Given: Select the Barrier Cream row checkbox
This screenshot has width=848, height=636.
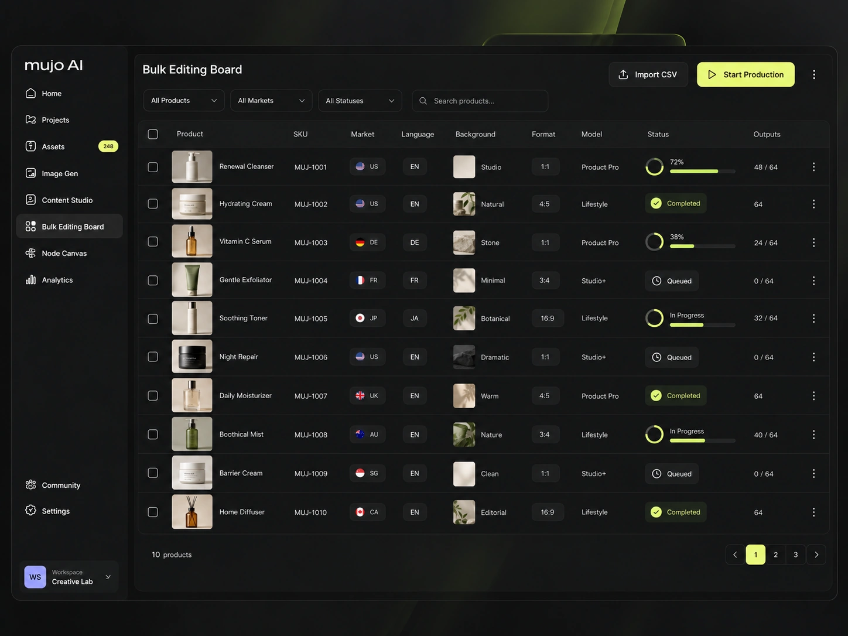Looking at the screenshot, I should (x=153, y=473).
